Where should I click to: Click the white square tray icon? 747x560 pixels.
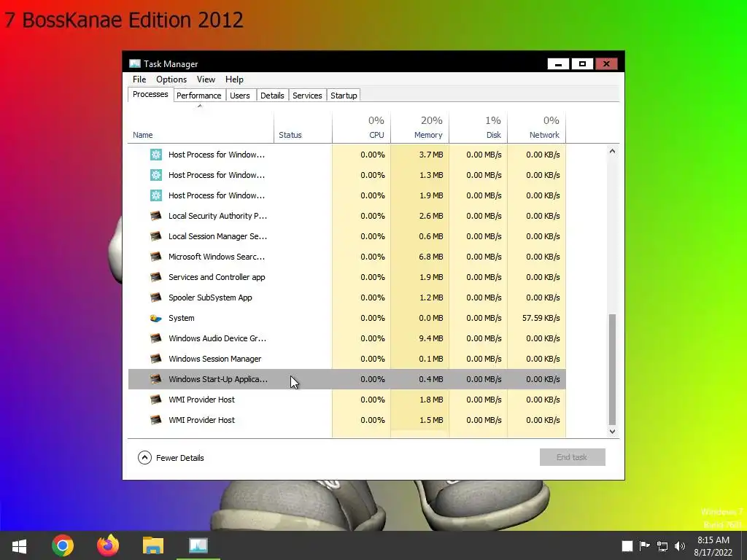tap(627, 546)
